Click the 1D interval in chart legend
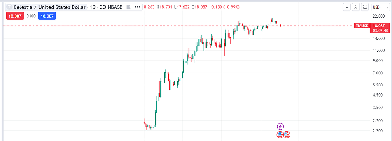 point(93,7)
